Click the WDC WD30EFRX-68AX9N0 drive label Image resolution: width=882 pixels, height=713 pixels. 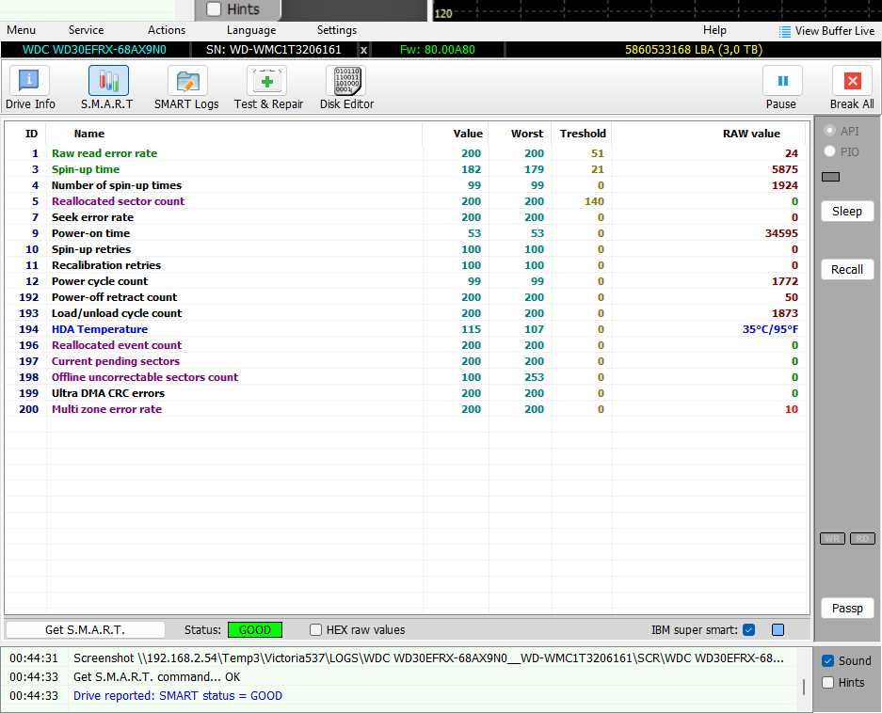[x=94, y=50]
